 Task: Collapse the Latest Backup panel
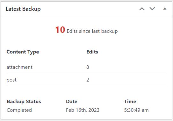pos(165,9)
